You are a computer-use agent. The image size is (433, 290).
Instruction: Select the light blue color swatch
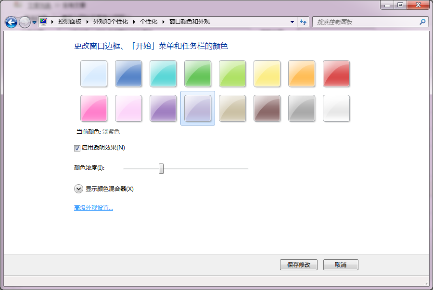pos(94,74)
